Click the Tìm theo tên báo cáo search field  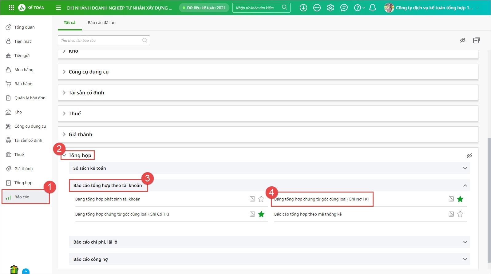pyautogui.click(x=100, y=40)
